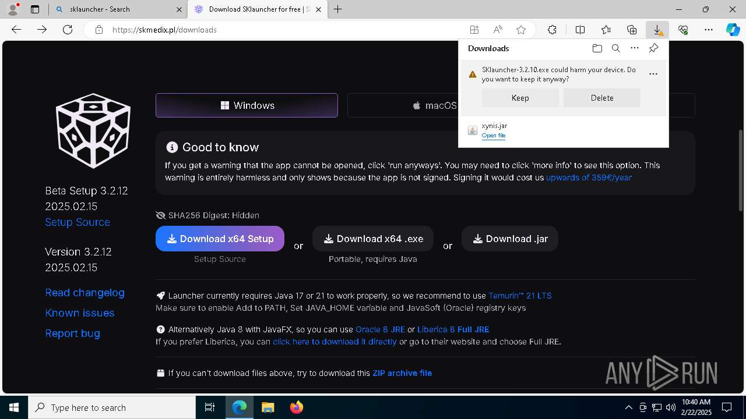746x419 pixels.
Task: Open Firefox from taskbar
Action: pos(297,407)
